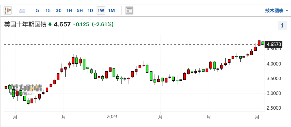
Task: Select the 5 minute interval
Action: [x=37, y=10]
